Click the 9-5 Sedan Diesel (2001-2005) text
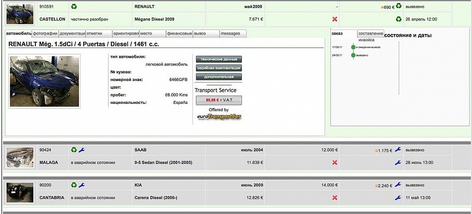The width and height of the screenshot is (472, 214). [163, 163]
